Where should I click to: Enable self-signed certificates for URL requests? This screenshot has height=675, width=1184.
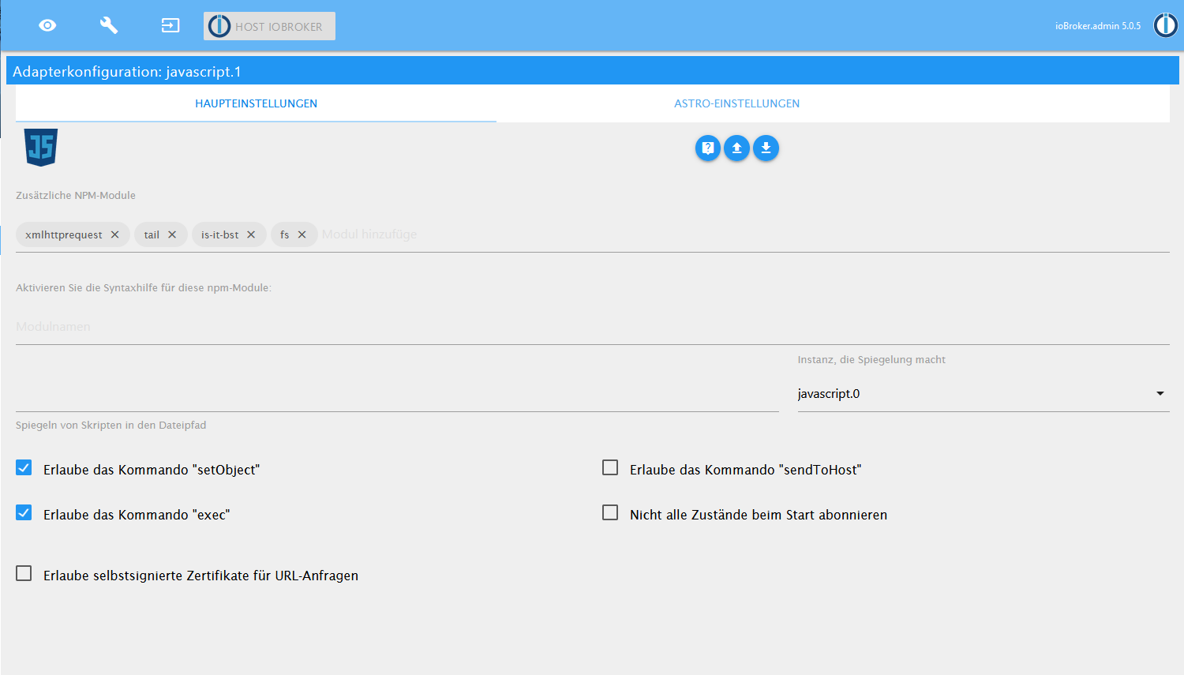pos(24,574)
